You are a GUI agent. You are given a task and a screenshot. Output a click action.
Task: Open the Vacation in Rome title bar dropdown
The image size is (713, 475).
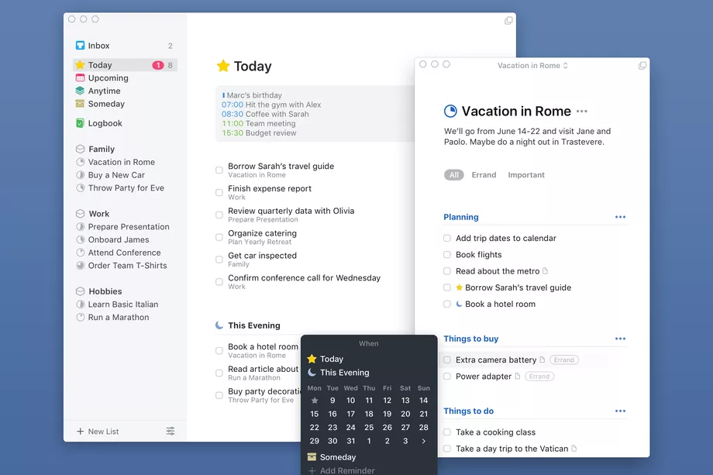pyautogui.click(x=532, y=65)
